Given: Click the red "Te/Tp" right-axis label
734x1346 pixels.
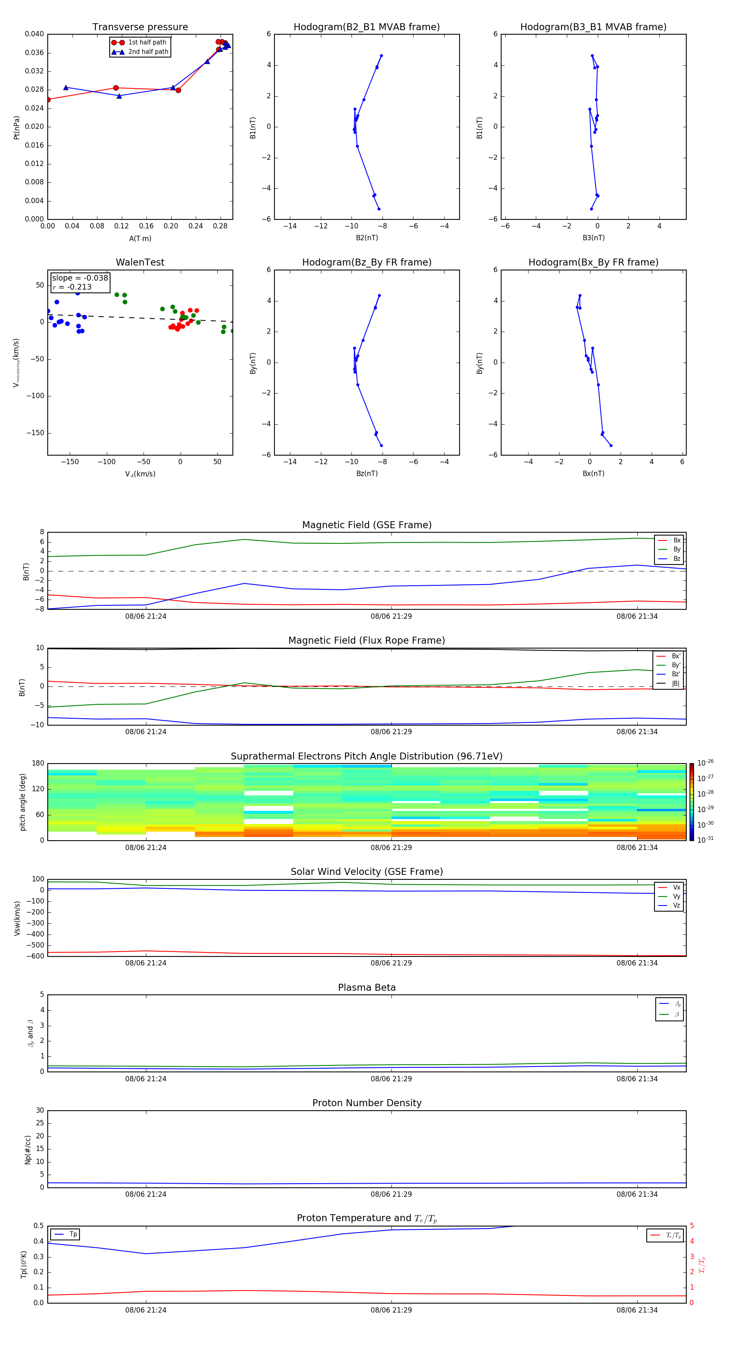Looking at the screenshot, I should [702, 1264].
